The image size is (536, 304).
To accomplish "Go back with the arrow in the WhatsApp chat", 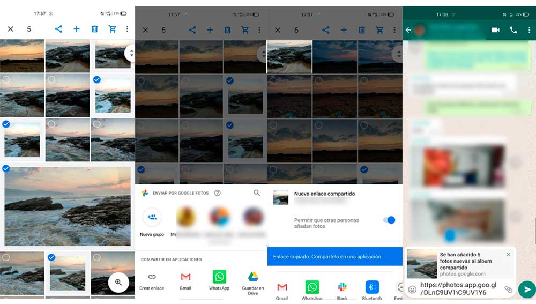I will click(408, 30).
